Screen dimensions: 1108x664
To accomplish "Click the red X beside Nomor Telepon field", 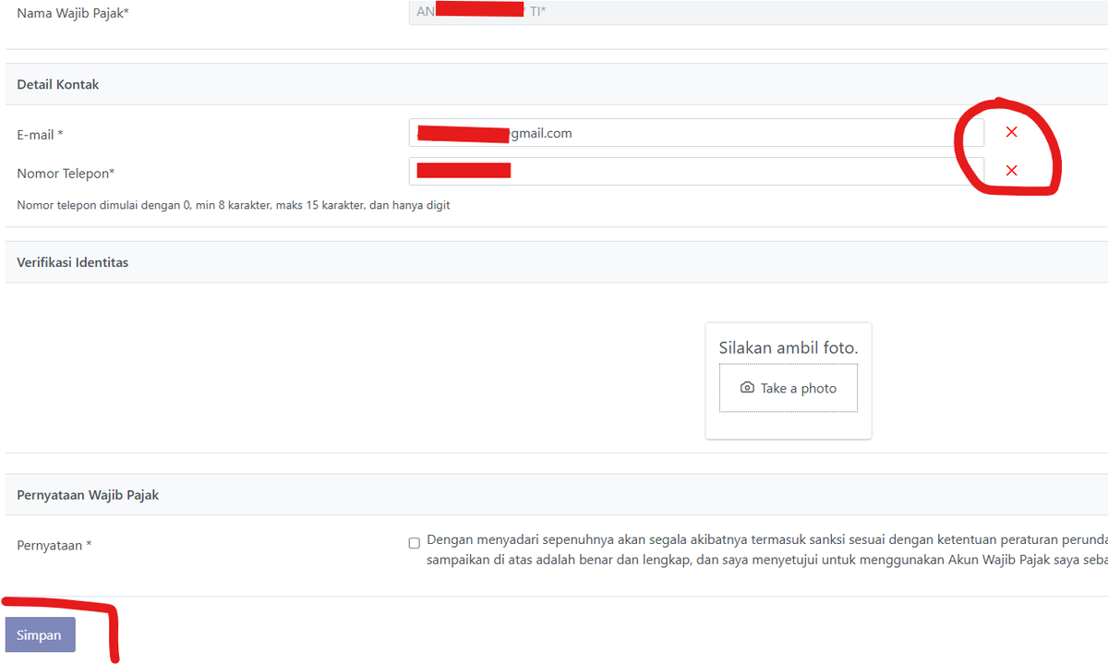I will (x=1011, y=171).
